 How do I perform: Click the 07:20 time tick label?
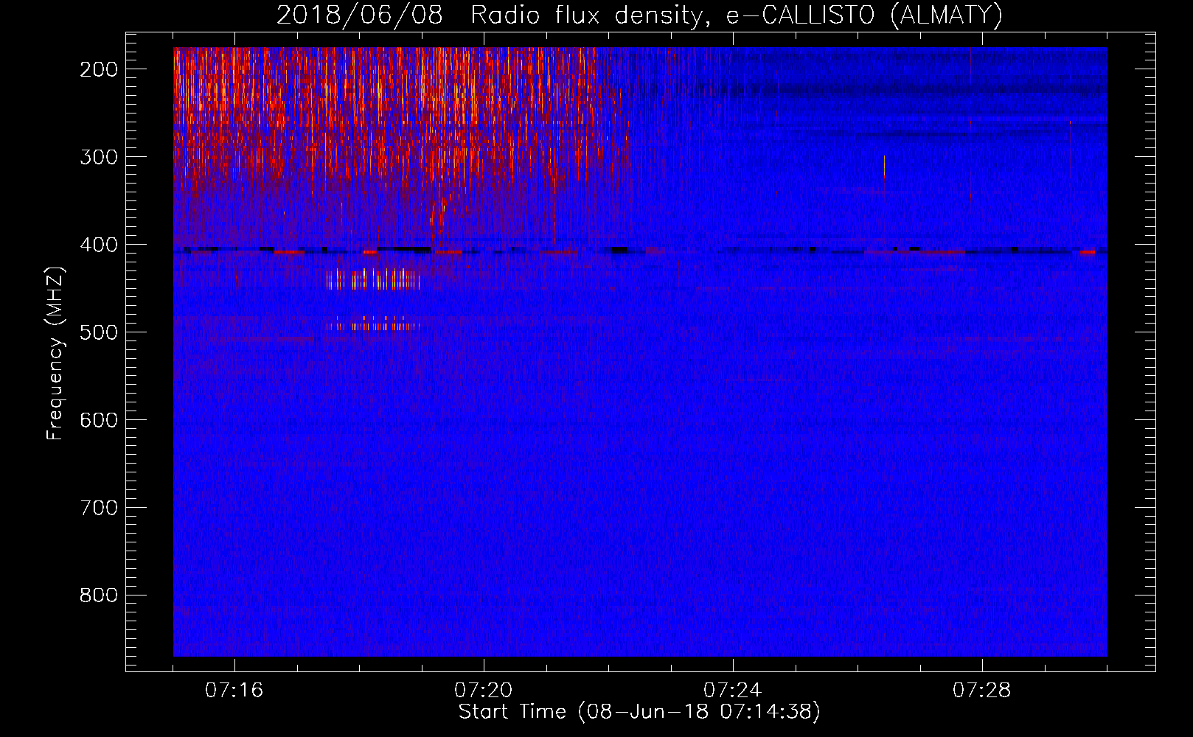coord(484,691)
